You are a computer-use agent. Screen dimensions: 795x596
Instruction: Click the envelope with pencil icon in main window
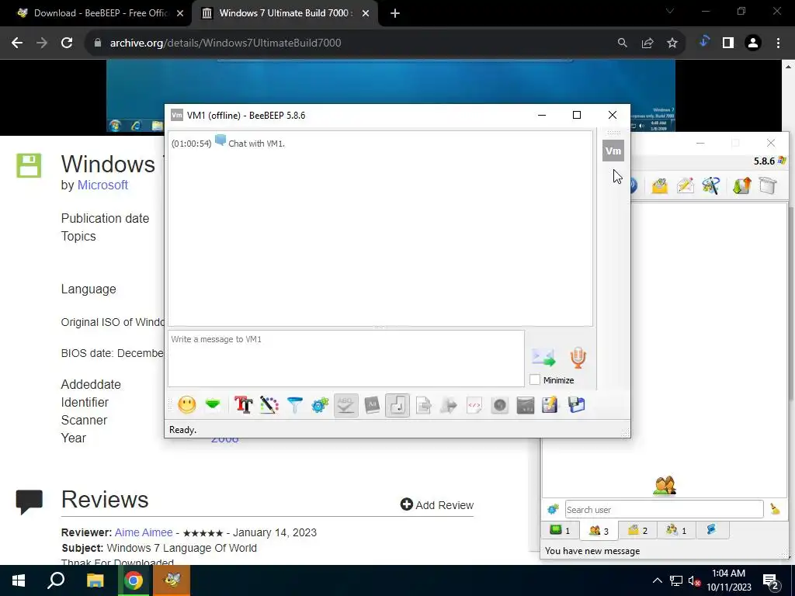tap(685, 185)
